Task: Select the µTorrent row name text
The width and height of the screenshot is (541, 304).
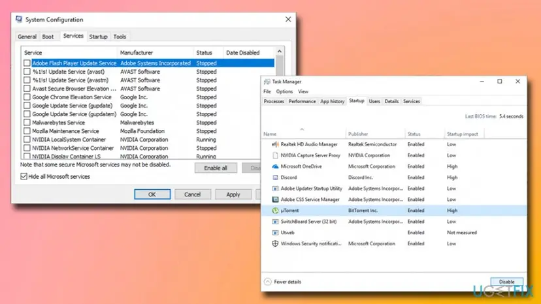Action: pos(289,211)
